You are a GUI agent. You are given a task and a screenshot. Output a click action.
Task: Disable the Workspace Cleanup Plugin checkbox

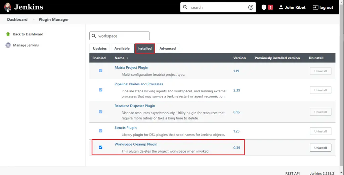point(100,147)
